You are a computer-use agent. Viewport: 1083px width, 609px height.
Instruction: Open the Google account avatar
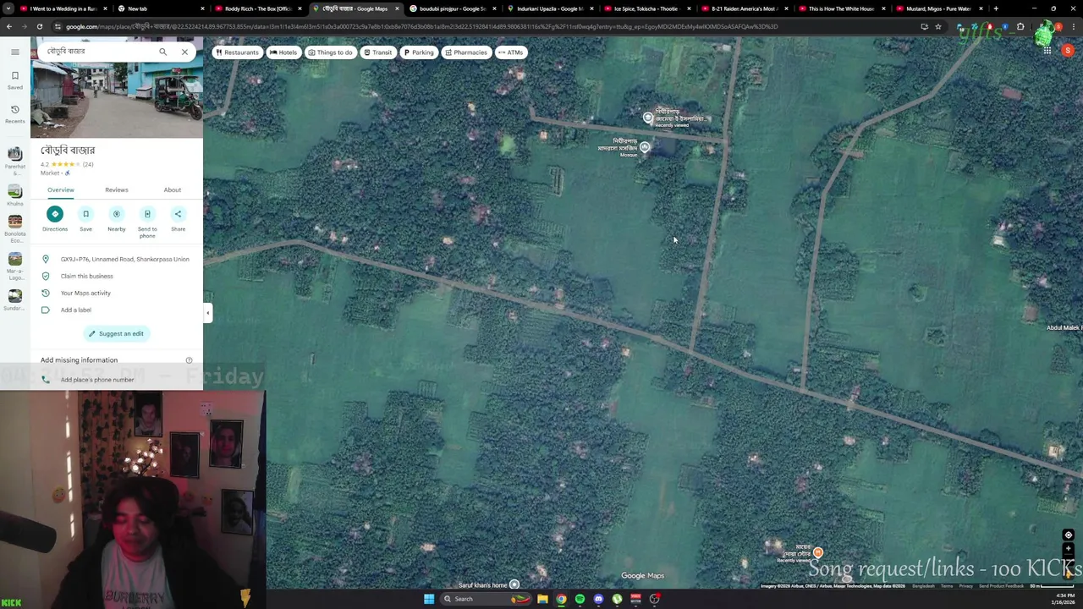1068,51
